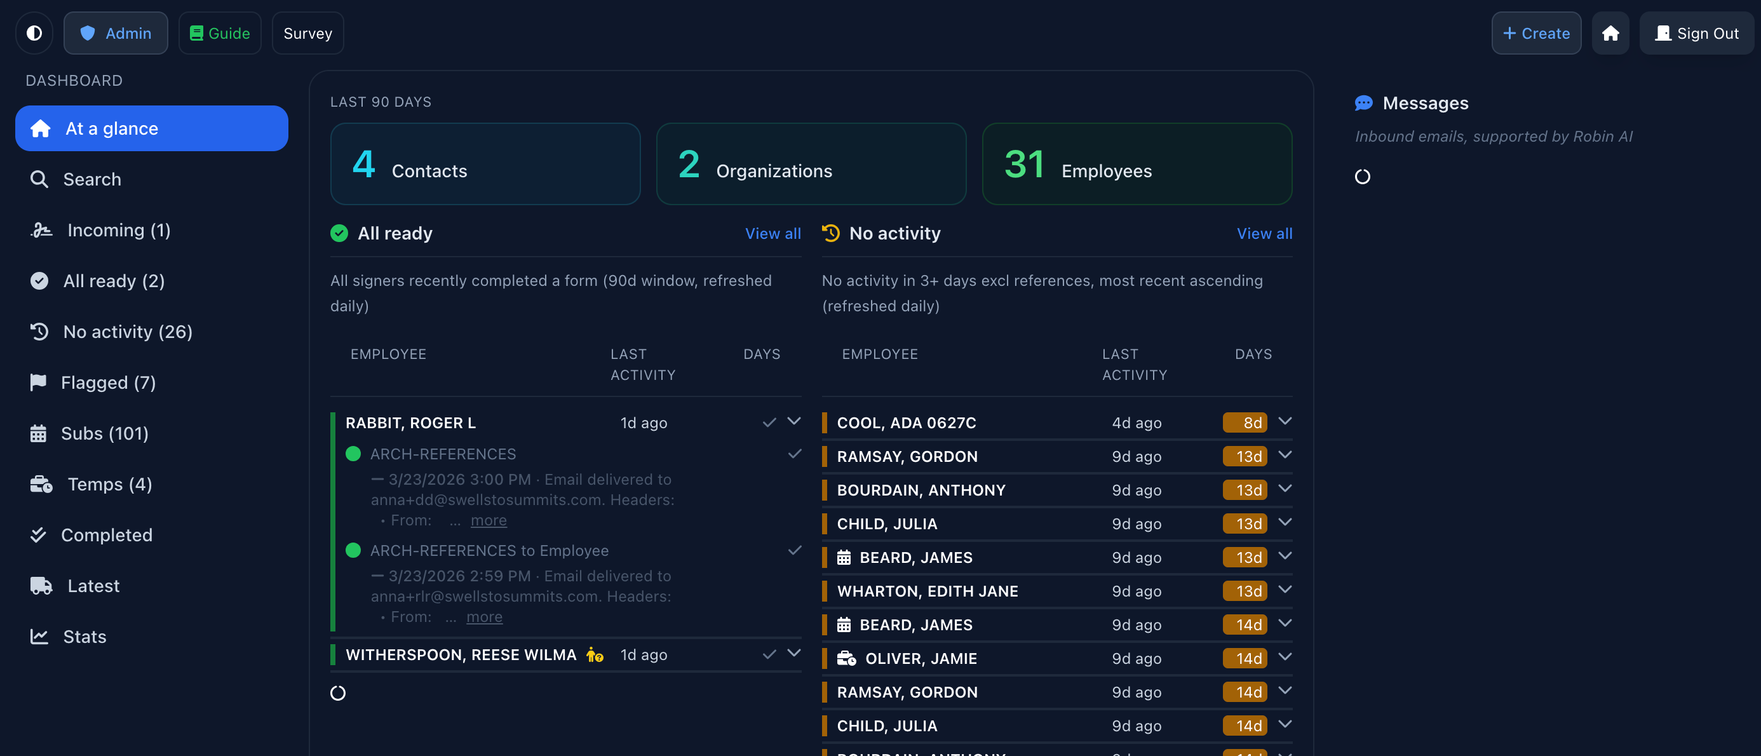Click the Flagged flag icon in sidebar
1761x756 pixels.
(x=38, y=382)
